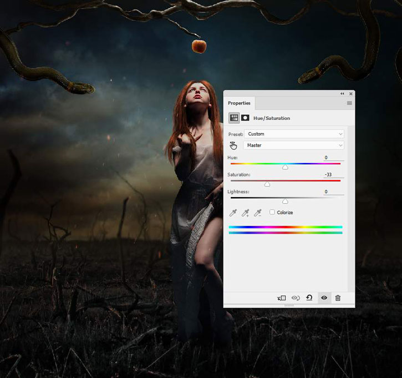
Task: Activate the on-image targeted adjustment hand tool
Action: point(233,145)
